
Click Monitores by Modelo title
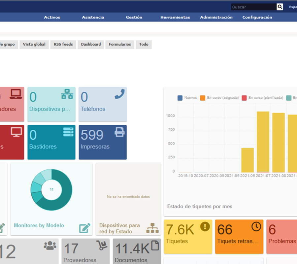pyautogui.click(x=39, y=225)
